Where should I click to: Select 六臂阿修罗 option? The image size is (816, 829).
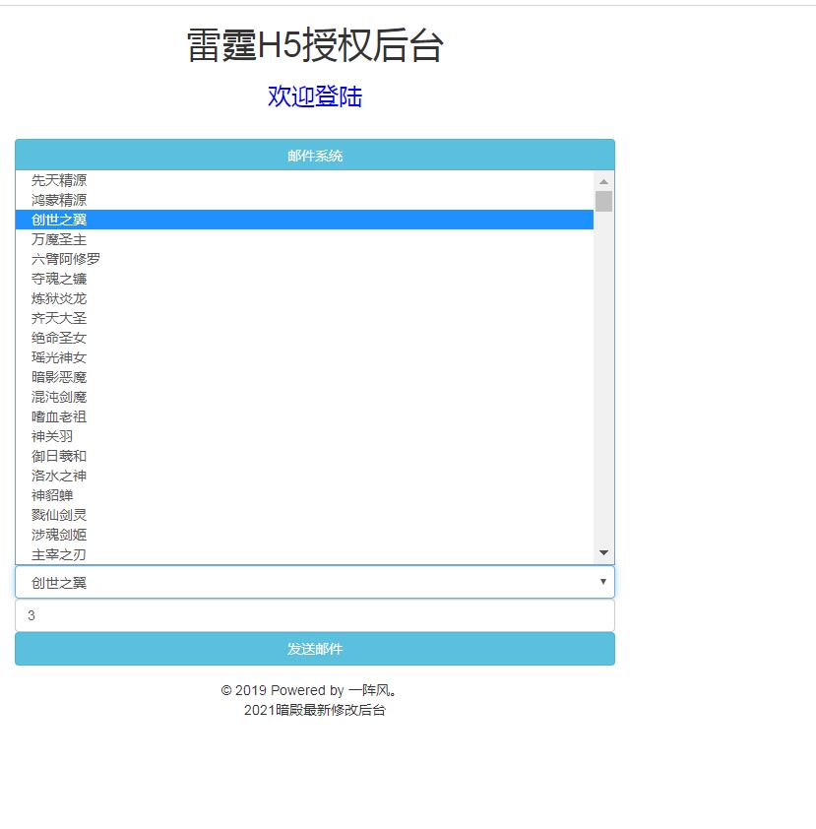[66, 259]
